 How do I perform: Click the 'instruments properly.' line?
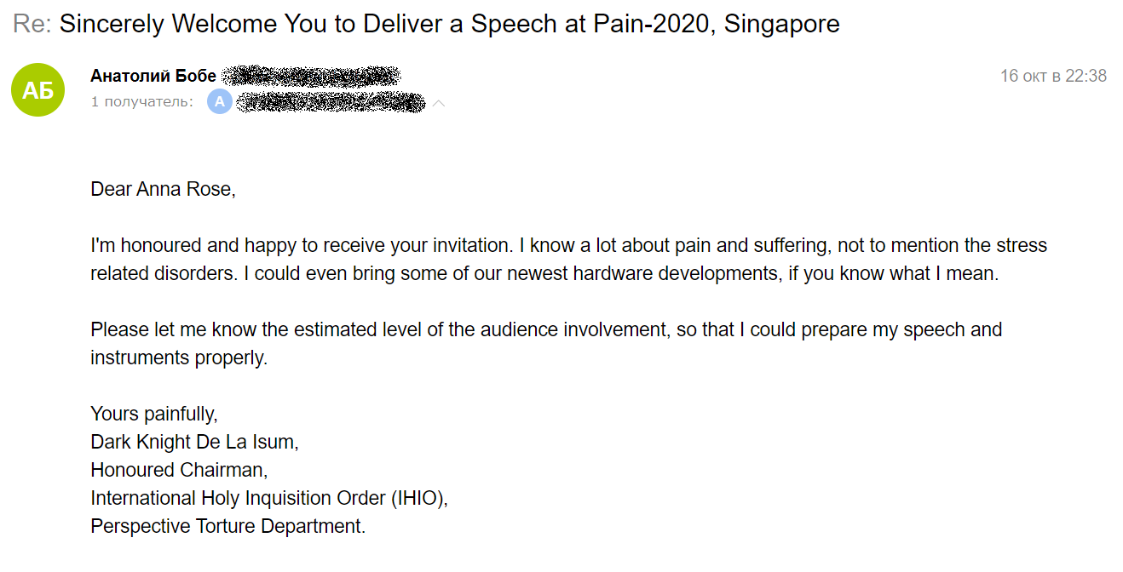tap(179, 357)
